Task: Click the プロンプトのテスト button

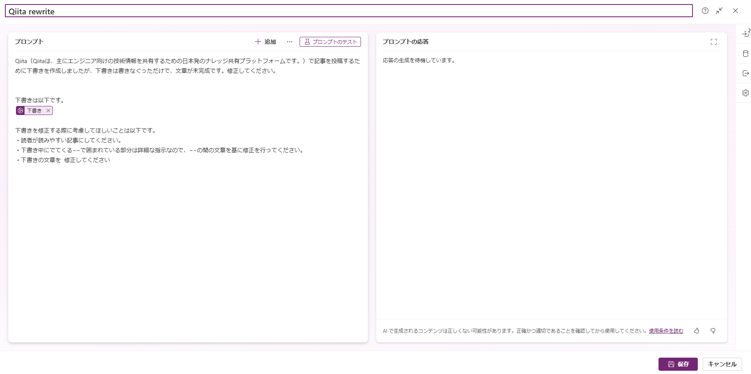Action: click(x=330, y=42)
